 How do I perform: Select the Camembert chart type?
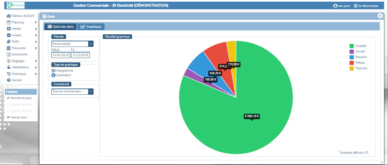[x=53, y=75]
